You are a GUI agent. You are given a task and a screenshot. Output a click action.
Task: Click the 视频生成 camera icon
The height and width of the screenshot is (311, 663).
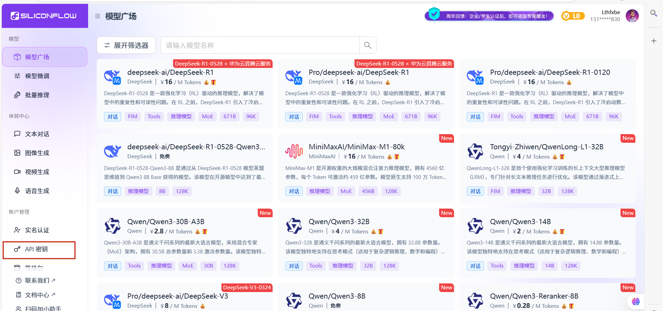(x=17, y=172)
